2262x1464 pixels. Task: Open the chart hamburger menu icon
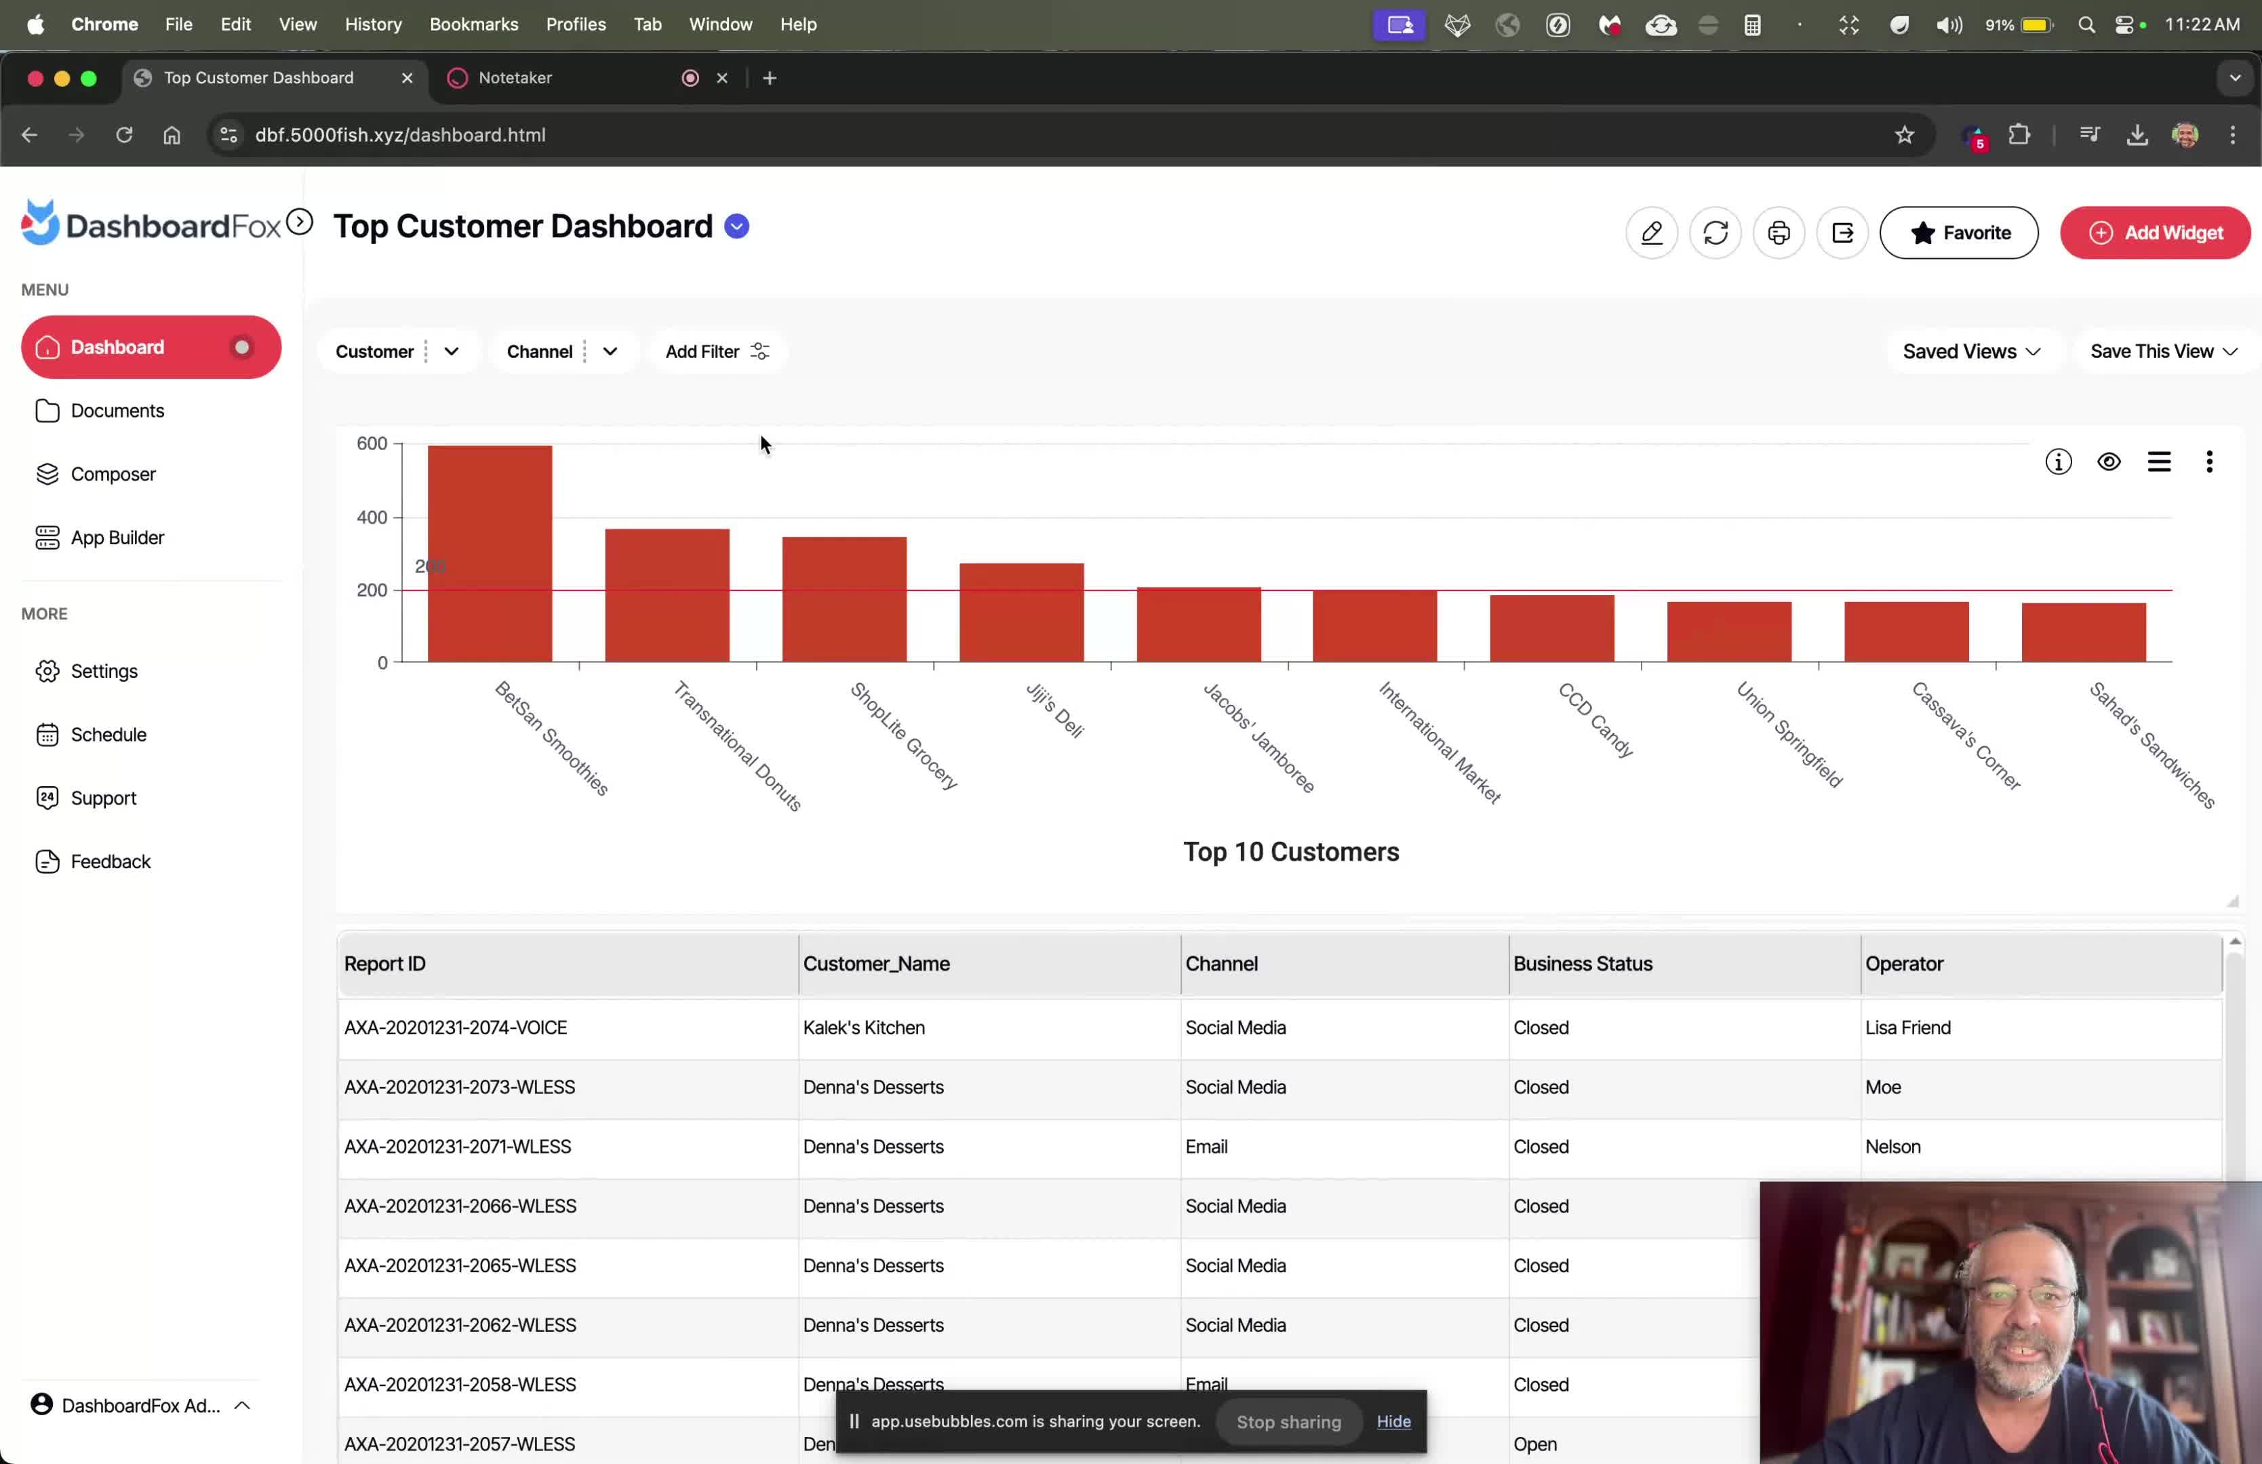(2158, 462)
